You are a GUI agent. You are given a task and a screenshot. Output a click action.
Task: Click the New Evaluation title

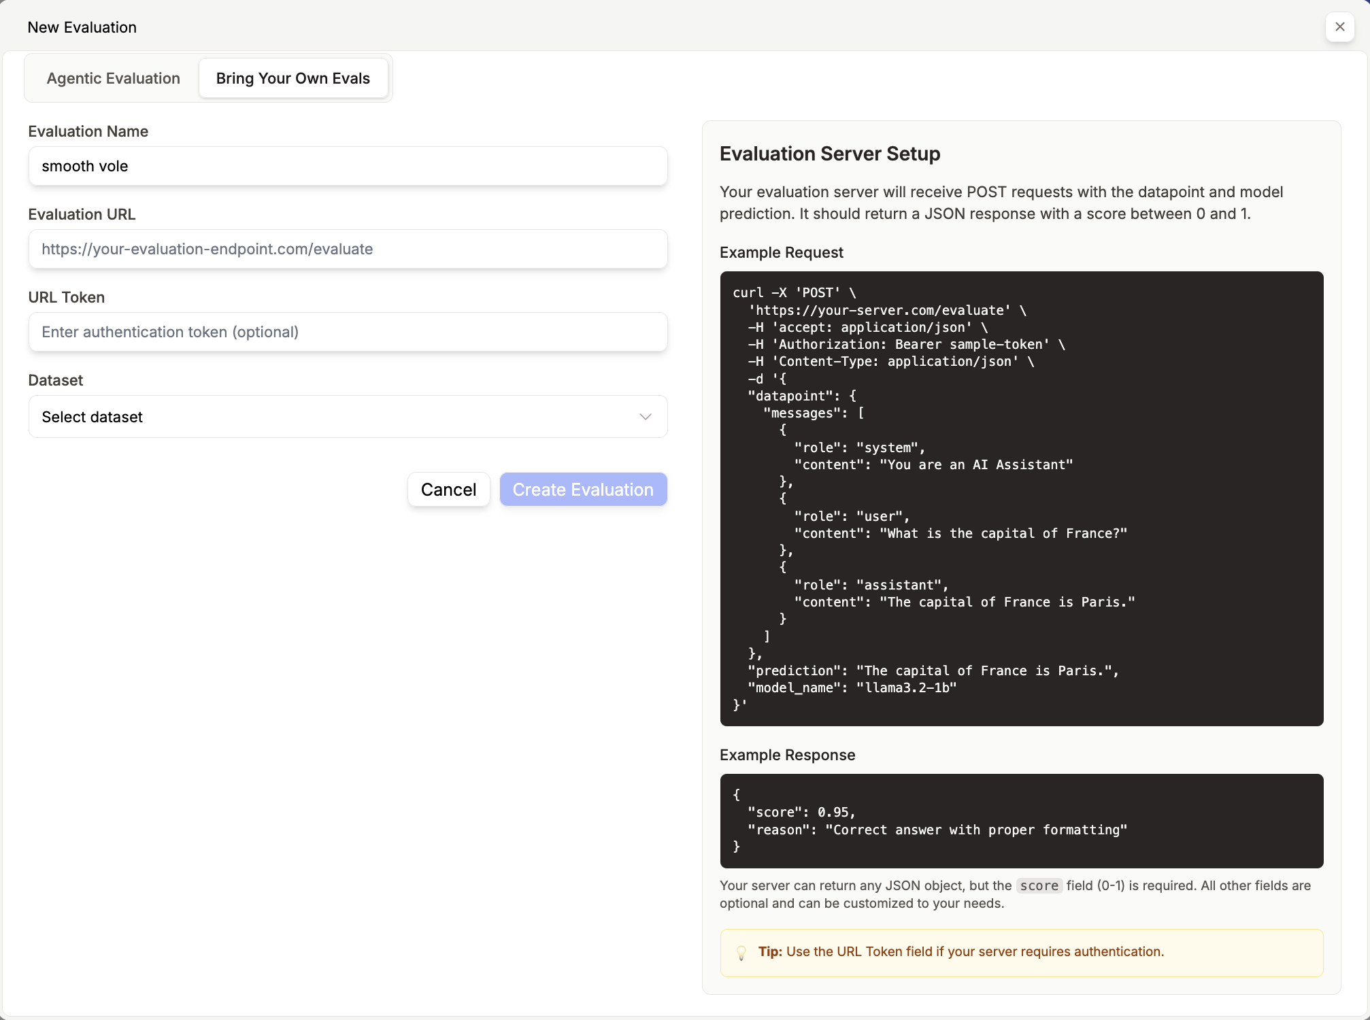coord(82,27)
